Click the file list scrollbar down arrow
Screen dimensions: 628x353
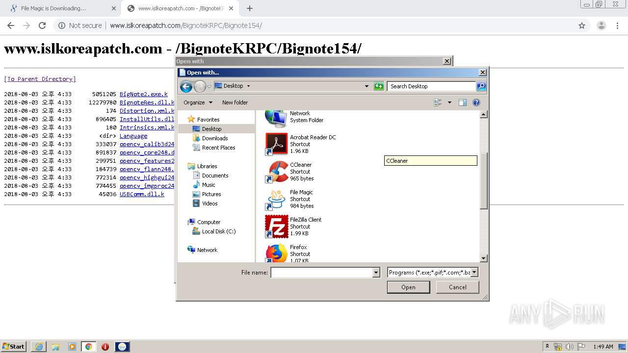click(483, 258)
